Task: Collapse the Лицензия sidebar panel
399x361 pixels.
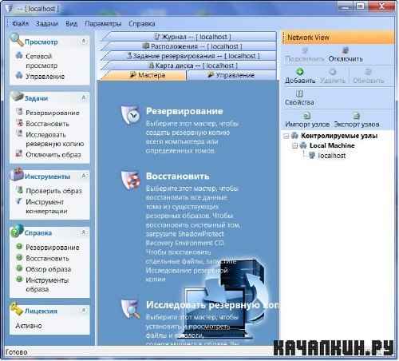Action: (x=84, y=311)
